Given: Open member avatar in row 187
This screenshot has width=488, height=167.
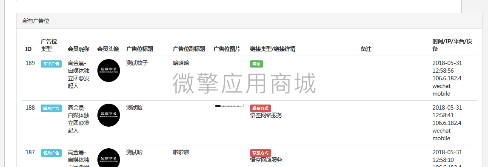Looking at the screenshot, I should click(x=108, y=158).
